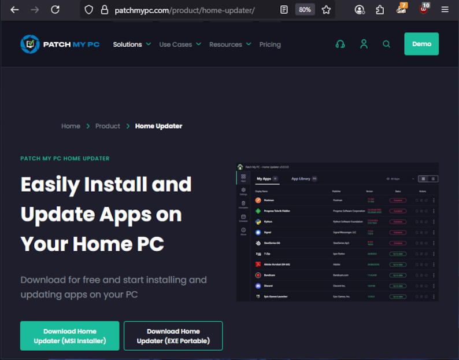Click the Home Updater app screenshot
Viewport: 459px width, 360px height.
[337, 232]
